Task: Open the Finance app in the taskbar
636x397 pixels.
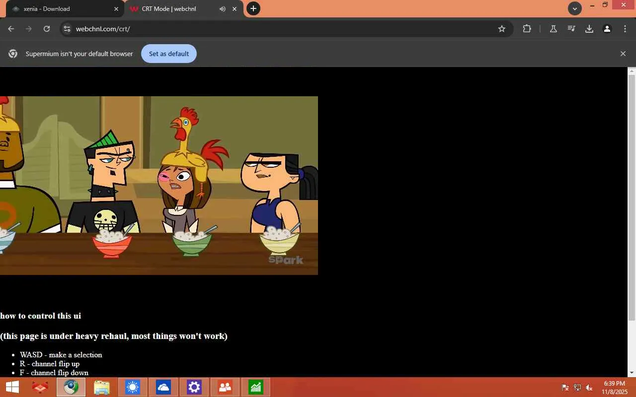Action: [x=255, y=387]
